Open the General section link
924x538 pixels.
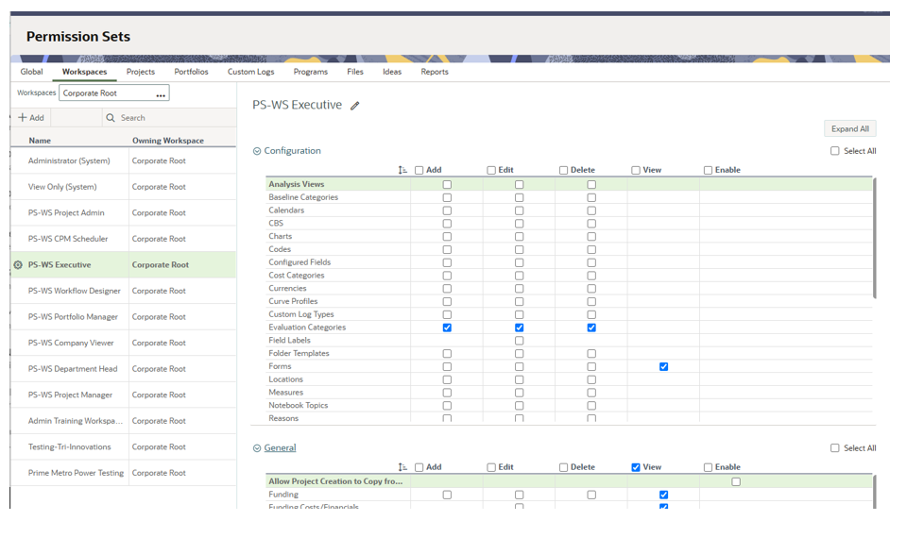[x=280, y=448]
